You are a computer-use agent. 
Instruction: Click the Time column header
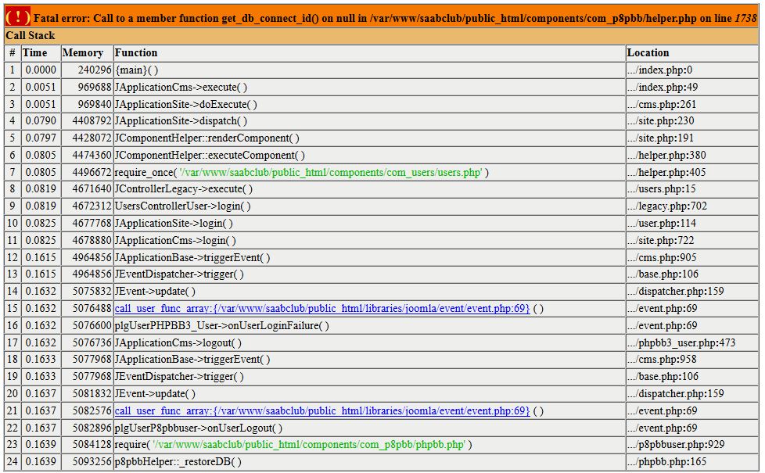(34, 53)
